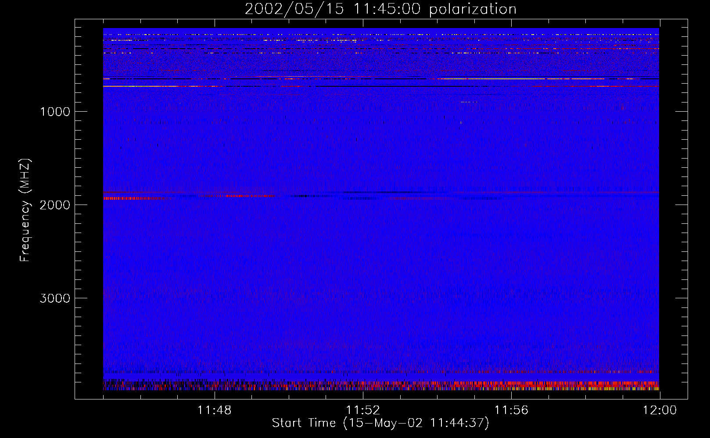The width and height of the screenshot is (710, 438).
Task: Click the 1000 frequency tick label
Action: click(x=55, y=112)
